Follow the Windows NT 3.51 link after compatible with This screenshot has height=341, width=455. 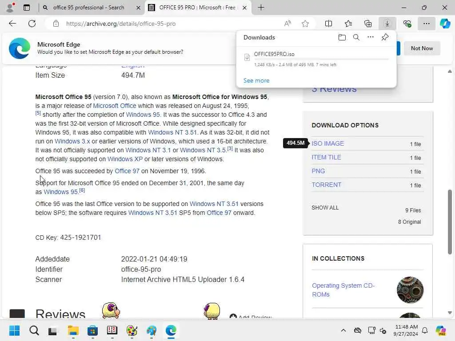click(x=172, y=132)
